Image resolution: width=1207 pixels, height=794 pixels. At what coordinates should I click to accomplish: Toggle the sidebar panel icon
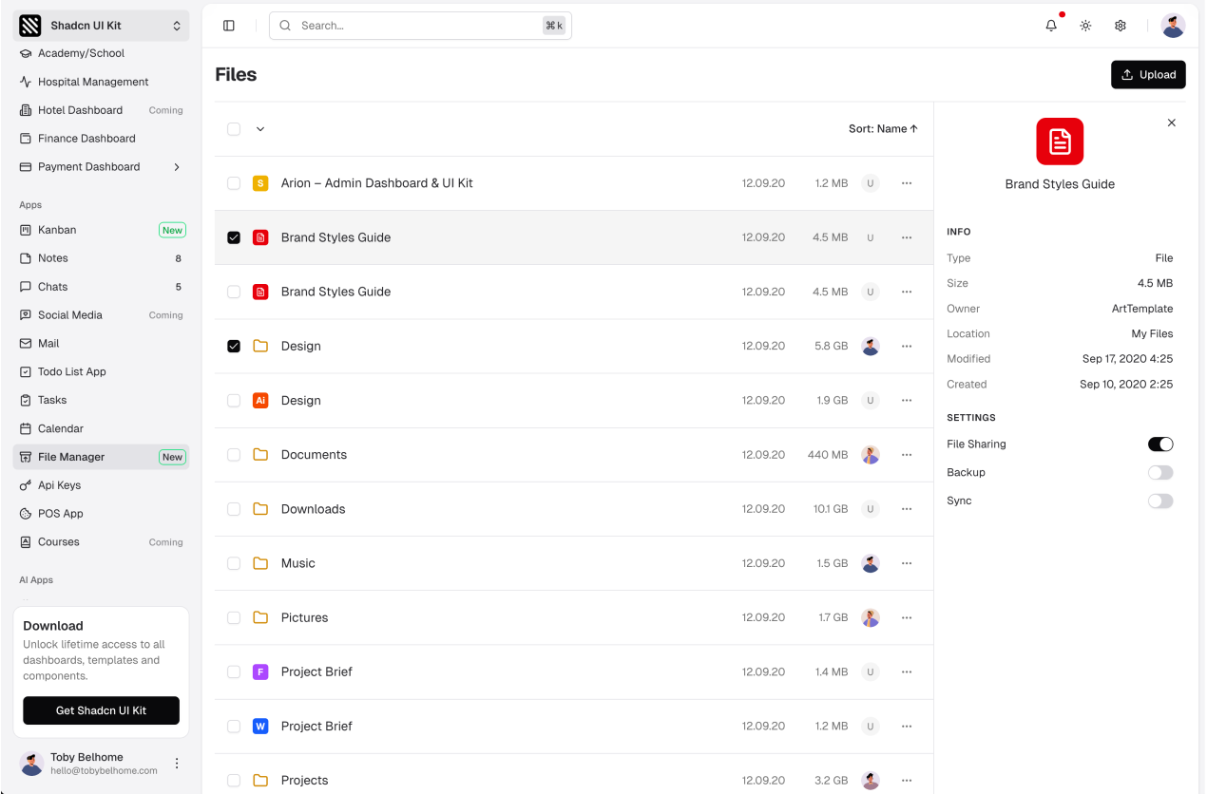(x=229, y=26)
